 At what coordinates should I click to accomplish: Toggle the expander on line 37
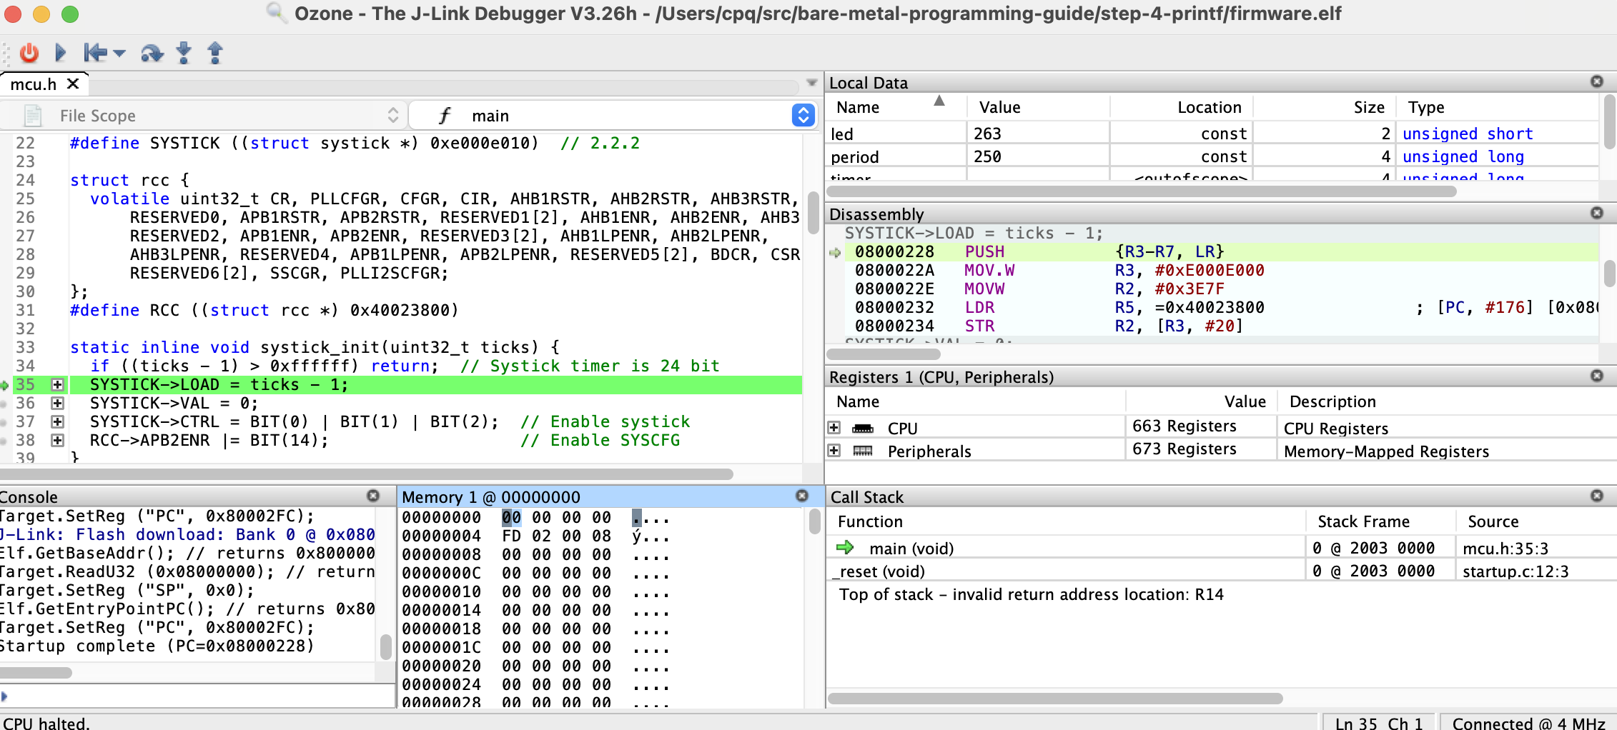pyautogui.click(x=58, y=422)
